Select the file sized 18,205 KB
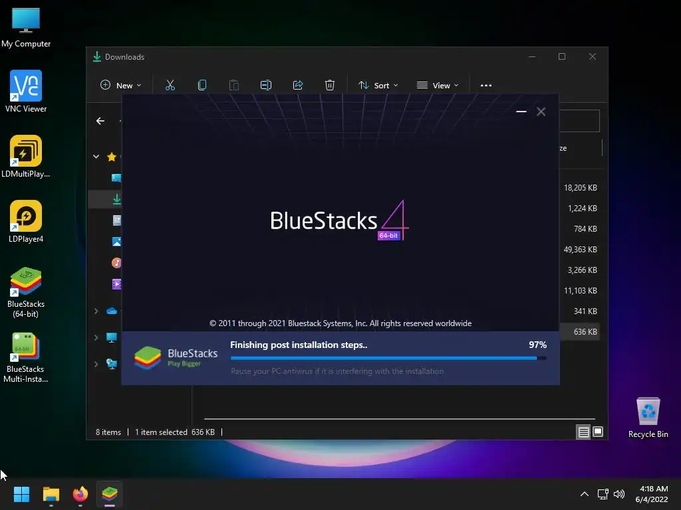Viewport: 681px width, 510px height. click(x=580, y=188)
